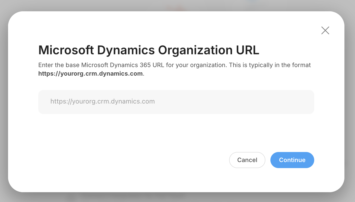Close the dialog with the X icon

point(325,30)
